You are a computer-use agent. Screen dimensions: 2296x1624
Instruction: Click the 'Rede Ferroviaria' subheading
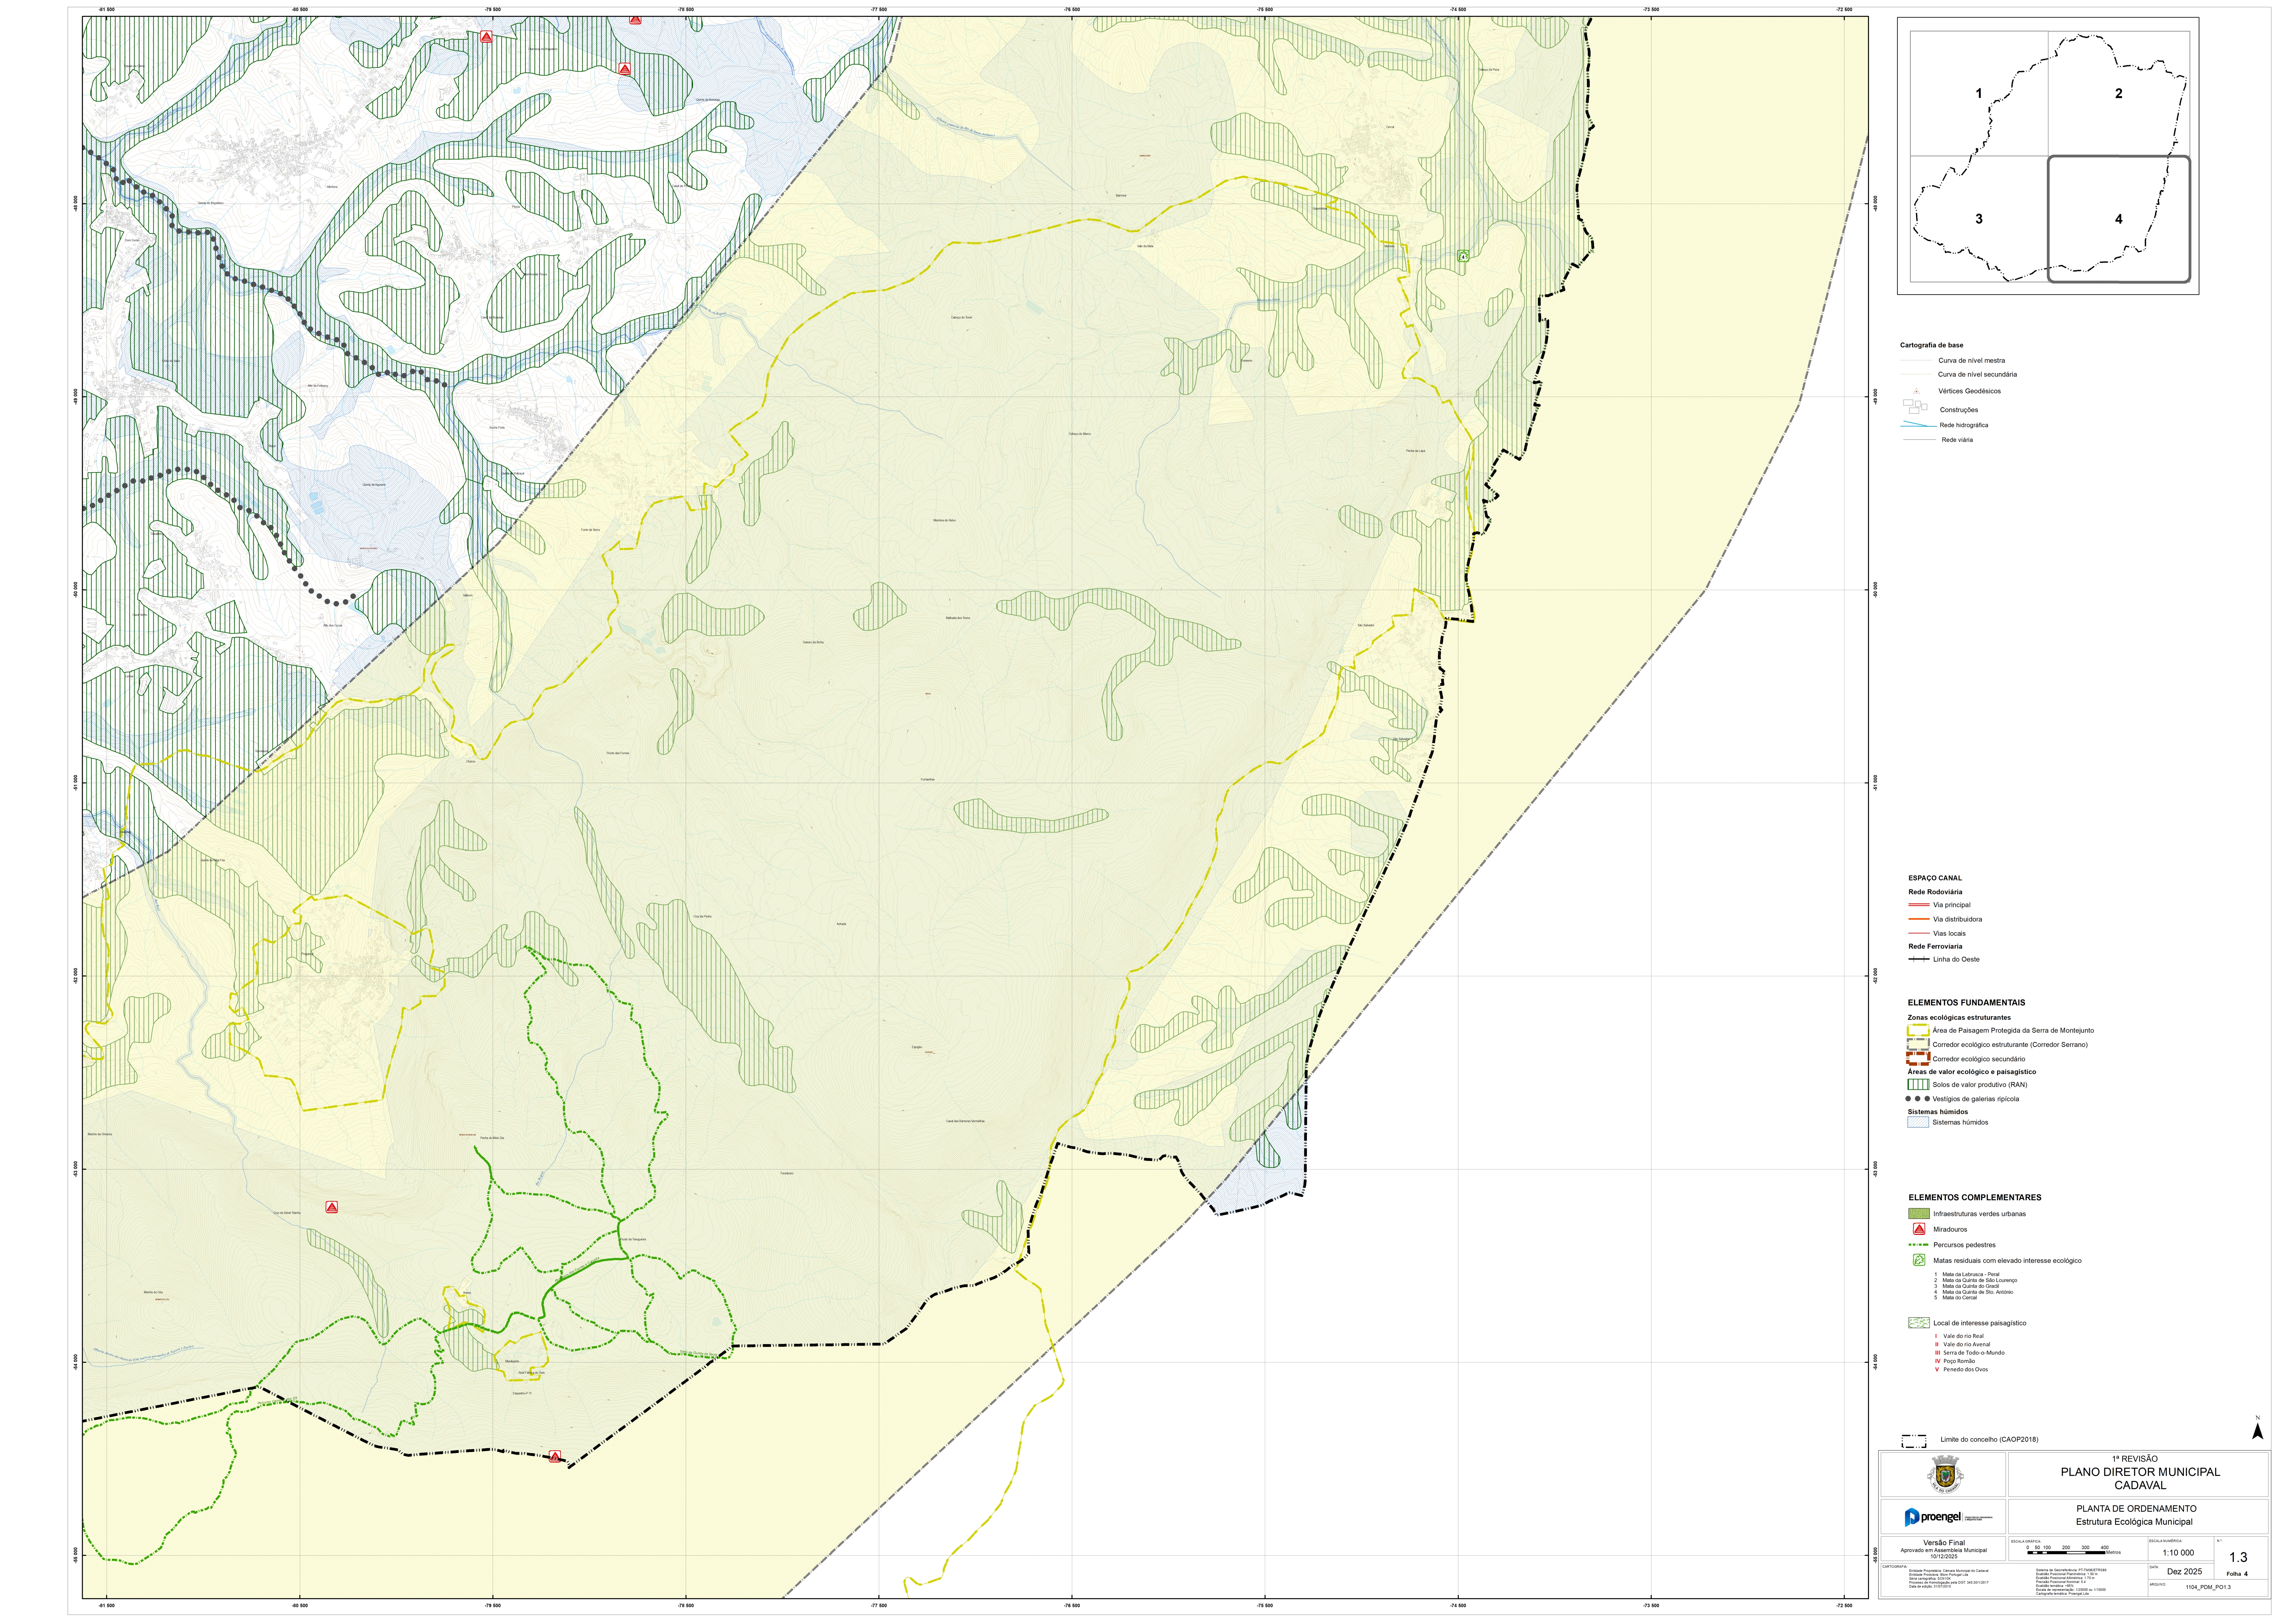tap(1935, 946)
